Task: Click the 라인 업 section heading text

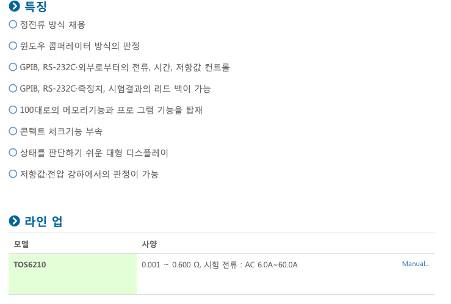Action: 43,222
